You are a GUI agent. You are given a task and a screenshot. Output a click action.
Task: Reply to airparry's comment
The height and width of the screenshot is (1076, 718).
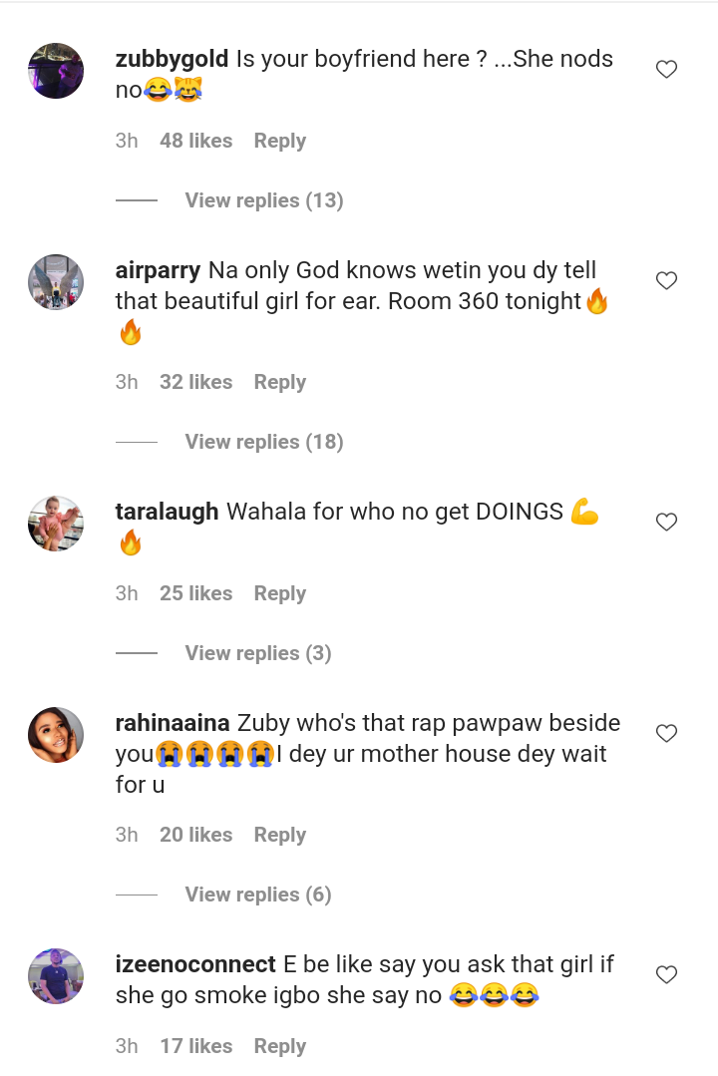(280, 382)
